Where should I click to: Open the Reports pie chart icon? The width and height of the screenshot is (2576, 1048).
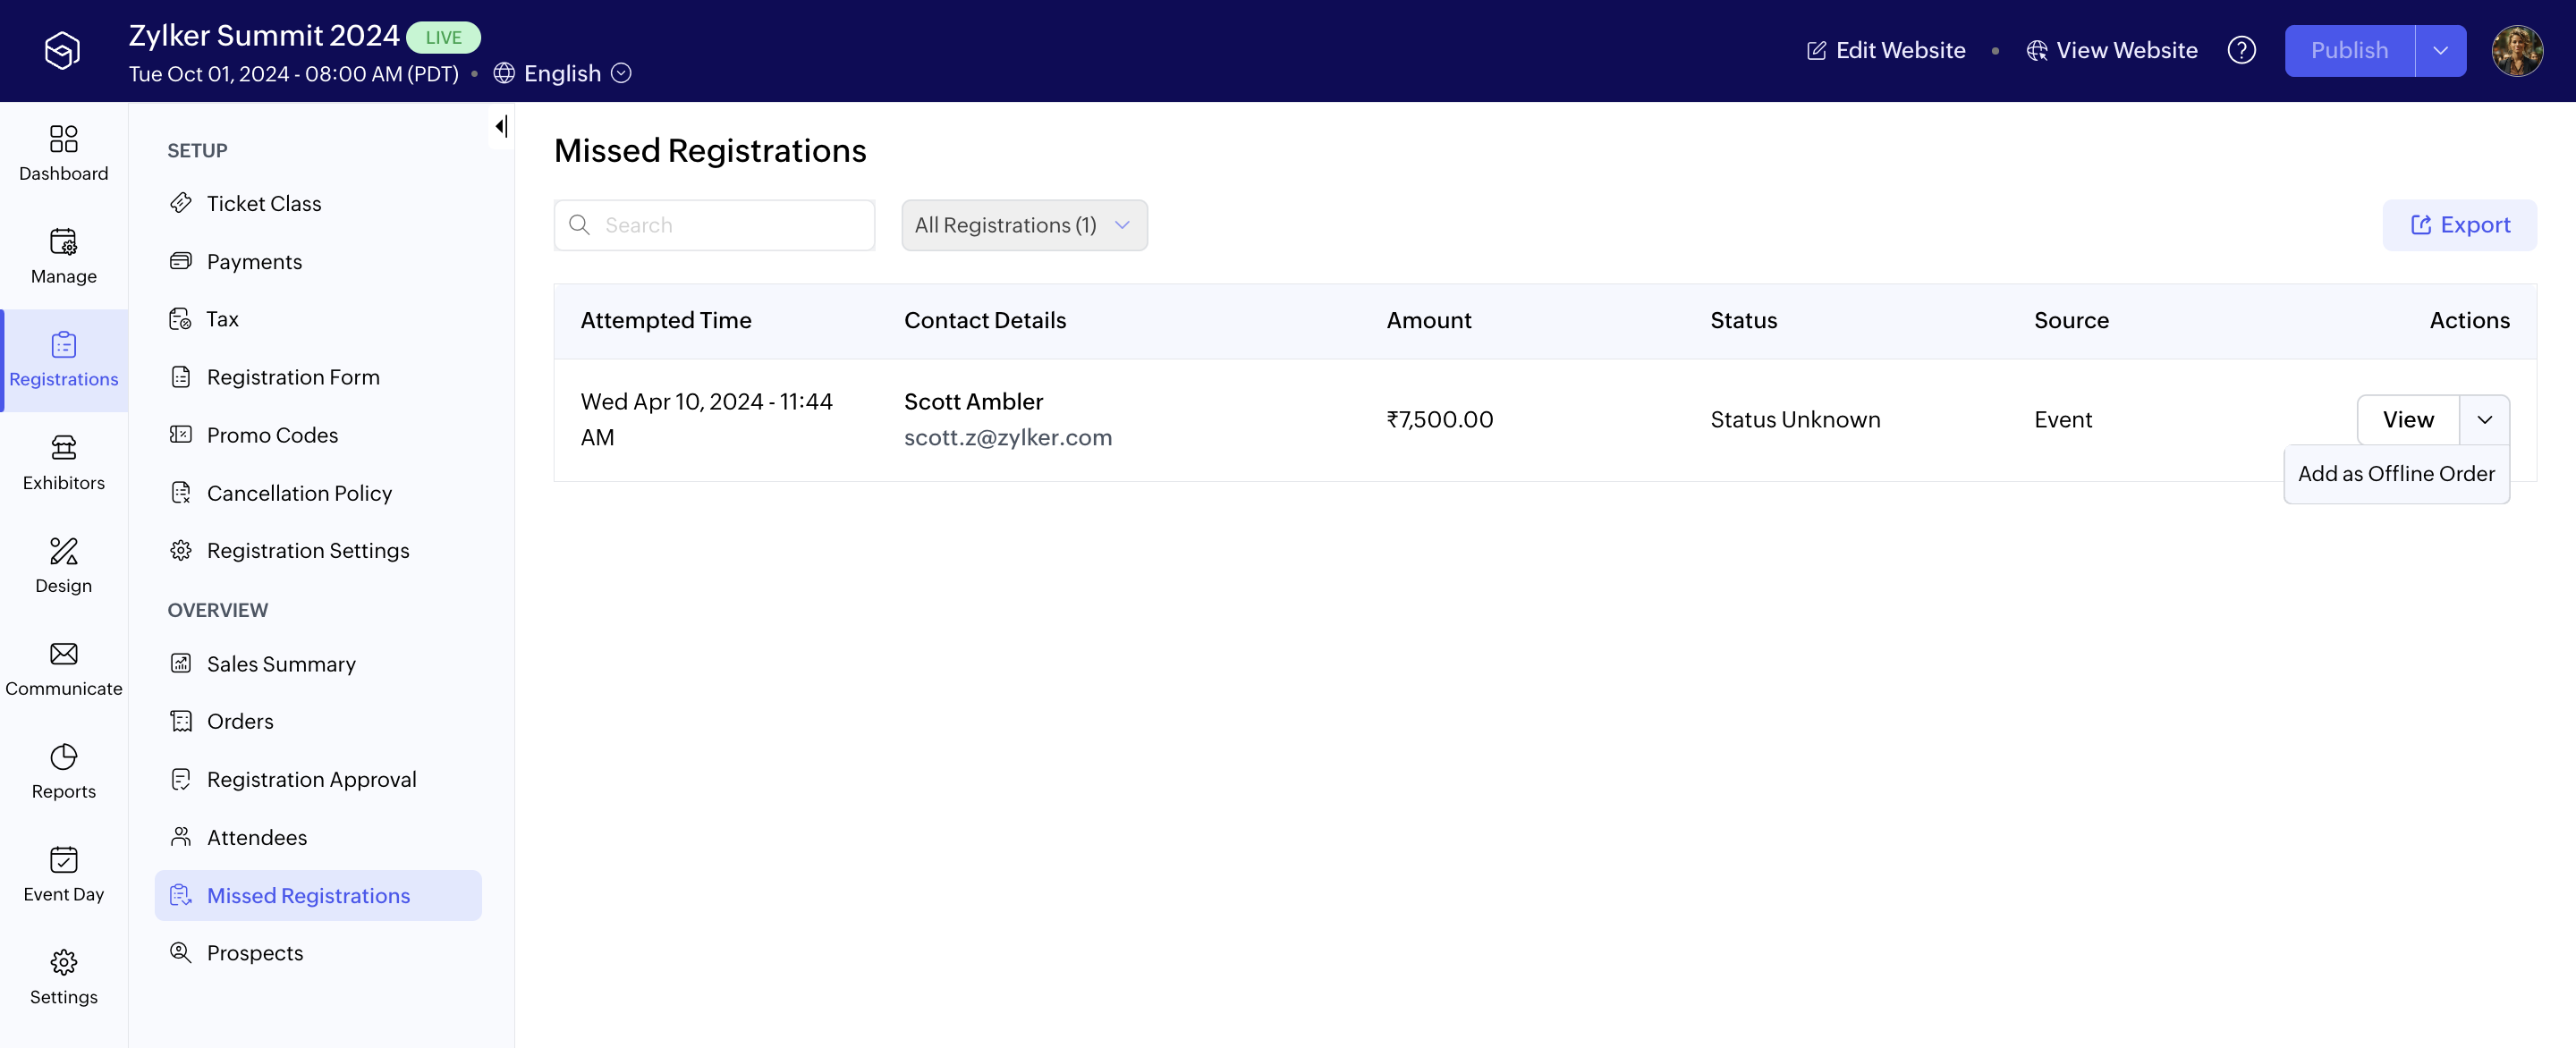tap(63, 756)
